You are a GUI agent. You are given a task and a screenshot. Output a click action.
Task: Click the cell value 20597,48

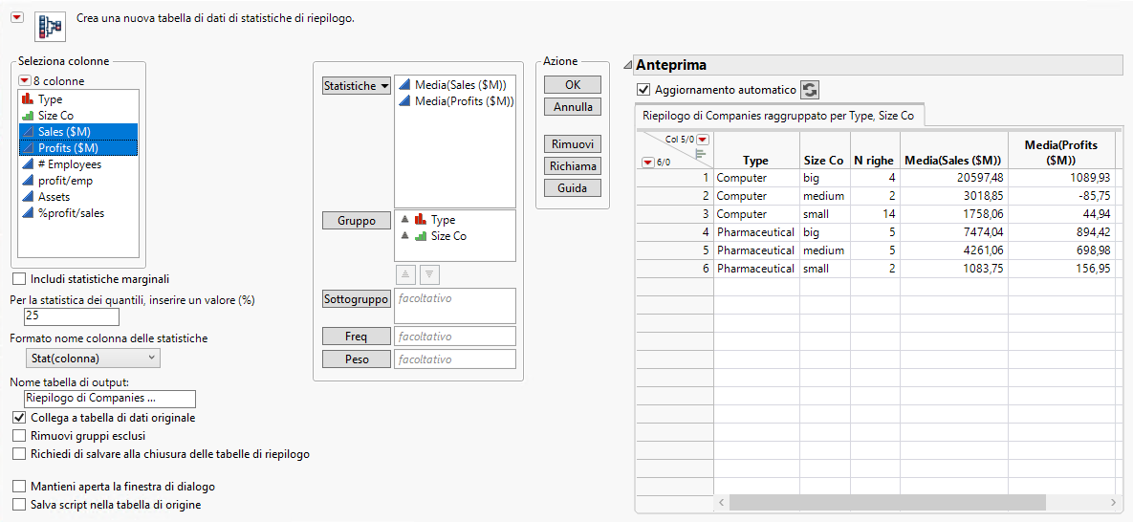[x=953, y=177]
